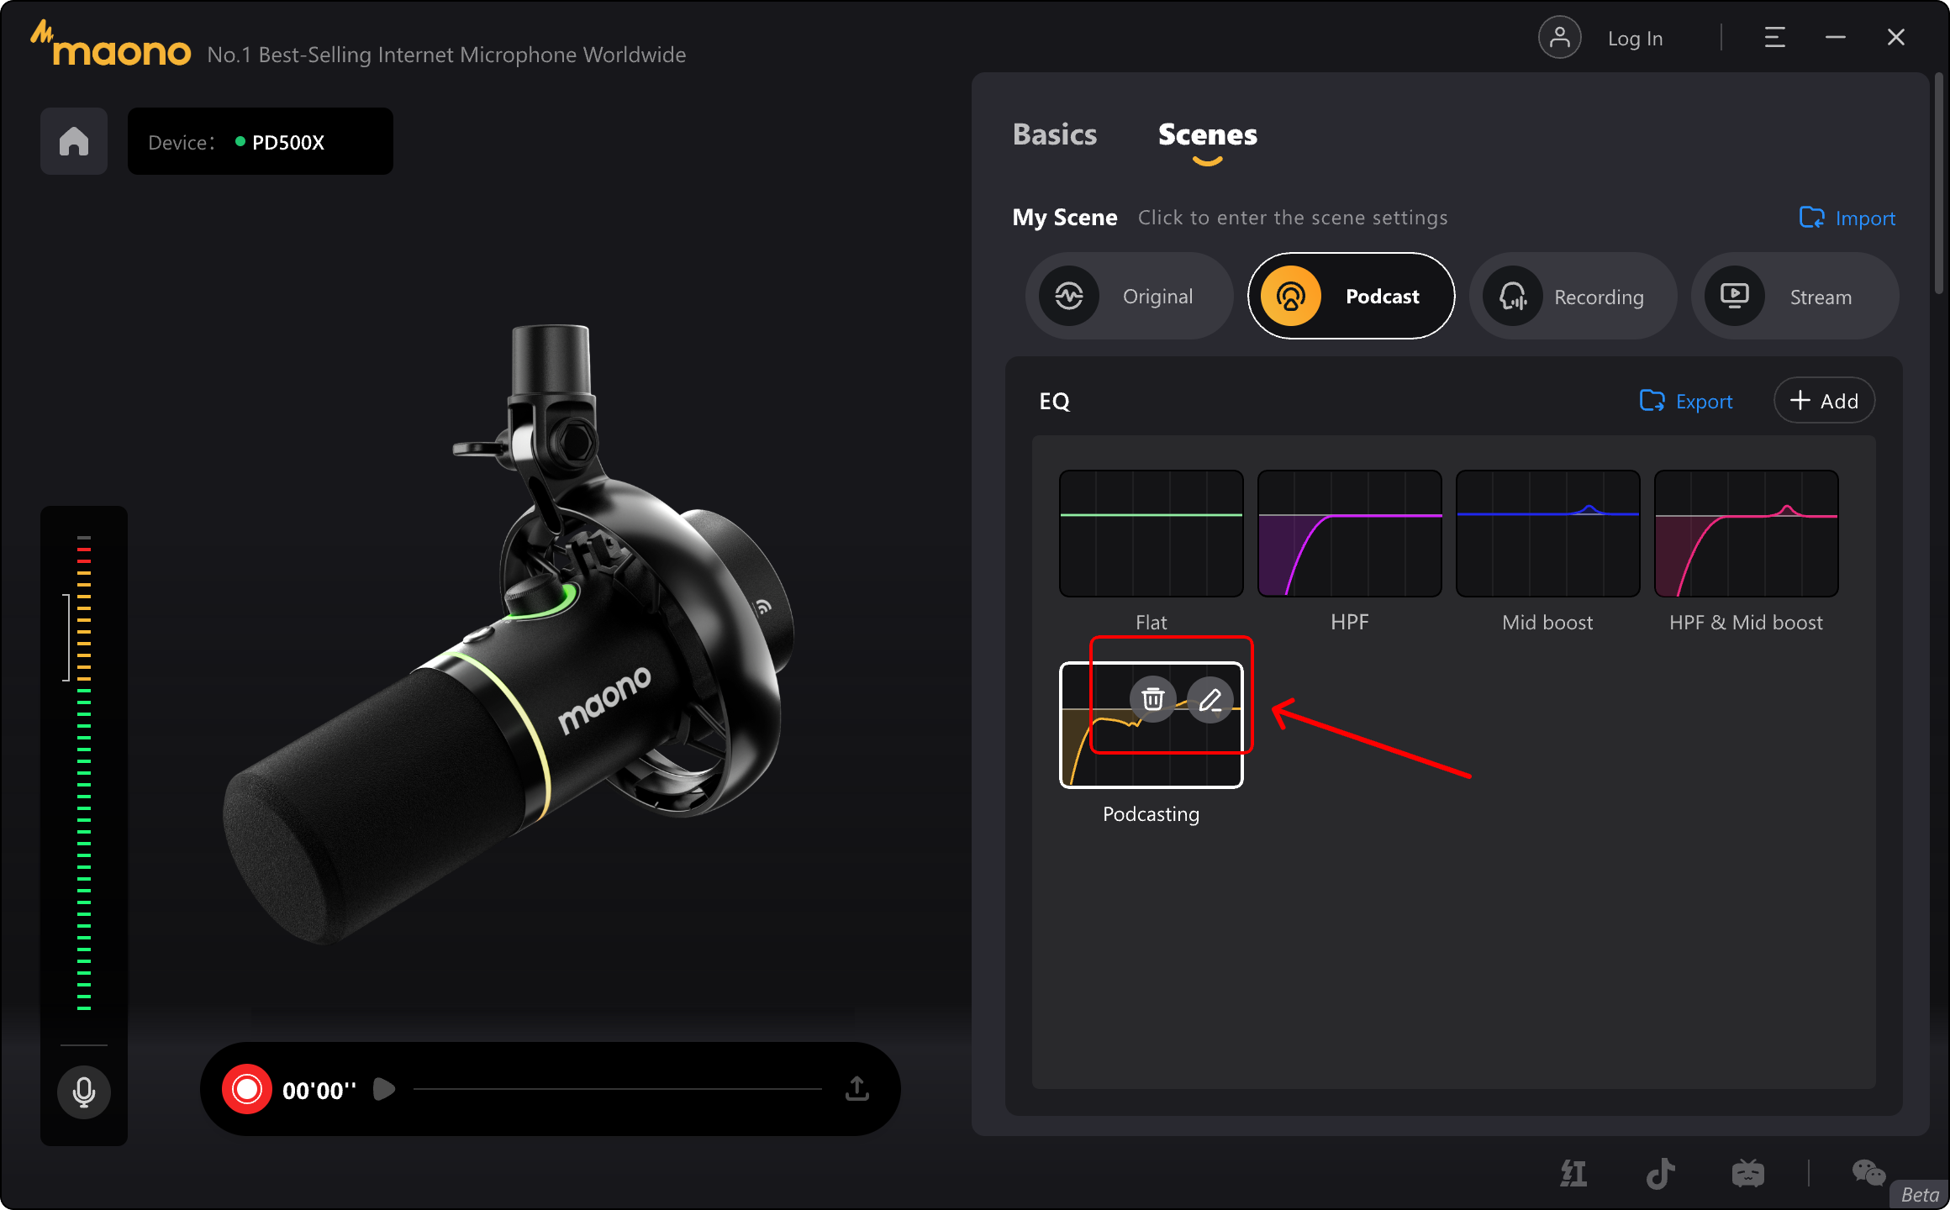This screenshot has height=1210, width=1950.
Task: Delete the Podcasting EQ preset
Action: point(1152,699)
